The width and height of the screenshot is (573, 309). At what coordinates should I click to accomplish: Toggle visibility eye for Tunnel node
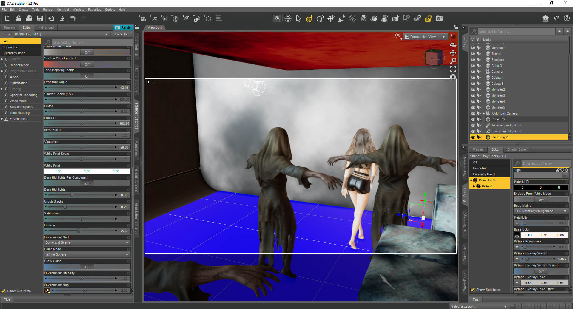[473, 54]
